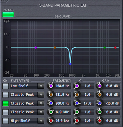
Task: Enable the 331.9 Hz Classic Peak band switch
Action: [6, 95]
